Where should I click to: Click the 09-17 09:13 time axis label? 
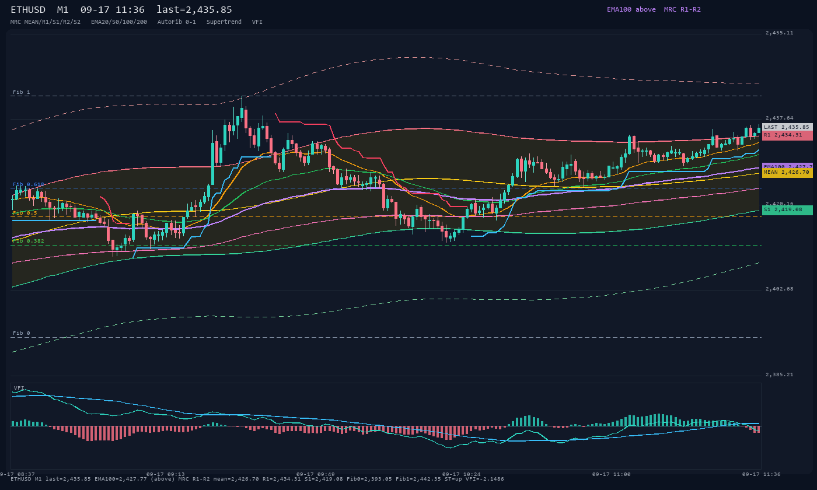pyautogui.click(x=166, y=474)
